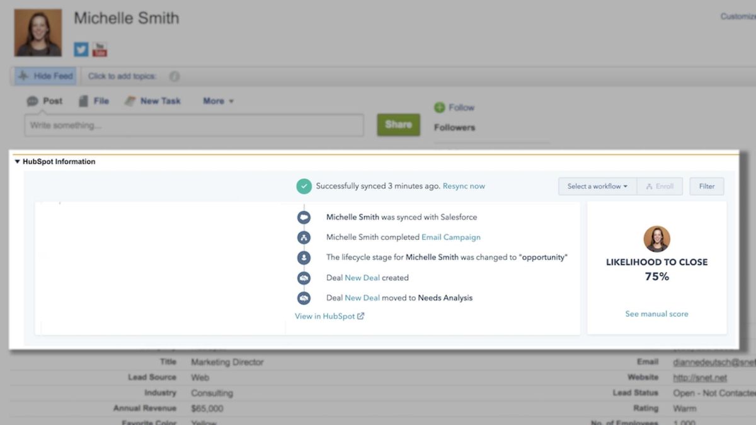The image size is (756, 425).
Task: Toggle the Hide Feed control
Action: [x=44, y=76]
